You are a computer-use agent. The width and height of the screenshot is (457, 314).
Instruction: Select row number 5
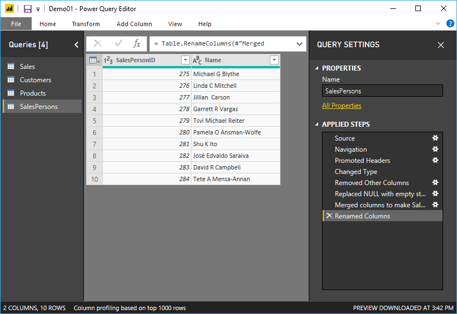94,121
